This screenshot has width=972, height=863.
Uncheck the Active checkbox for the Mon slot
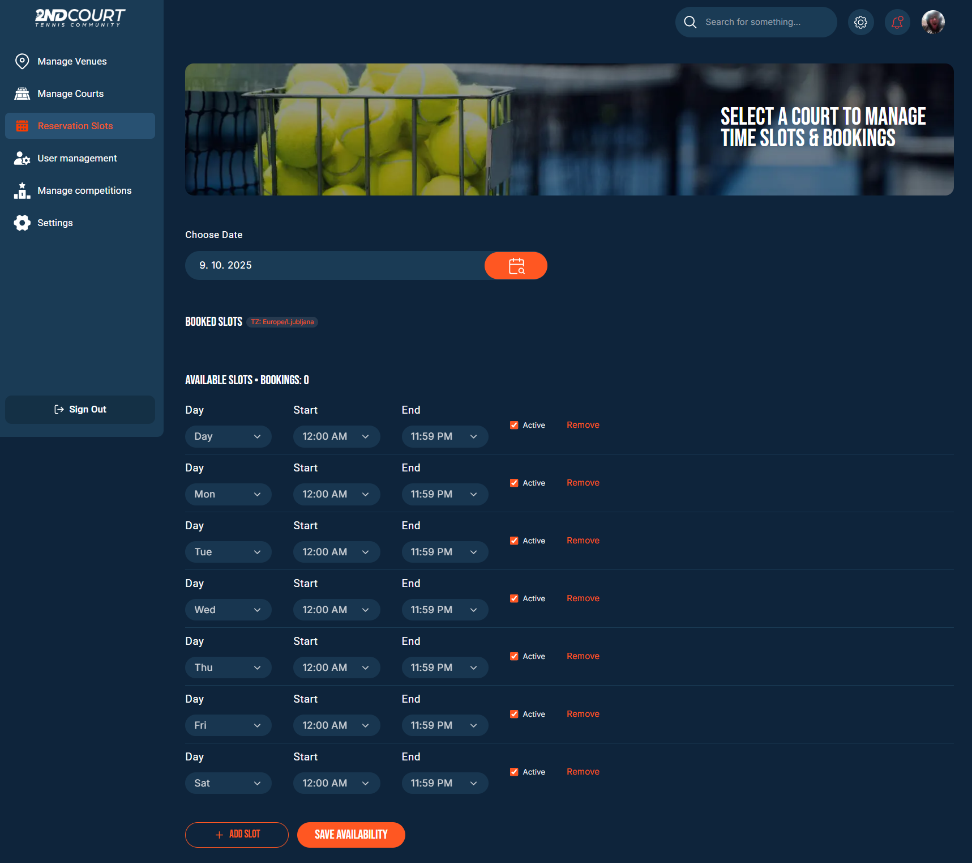tap(514, 483)
